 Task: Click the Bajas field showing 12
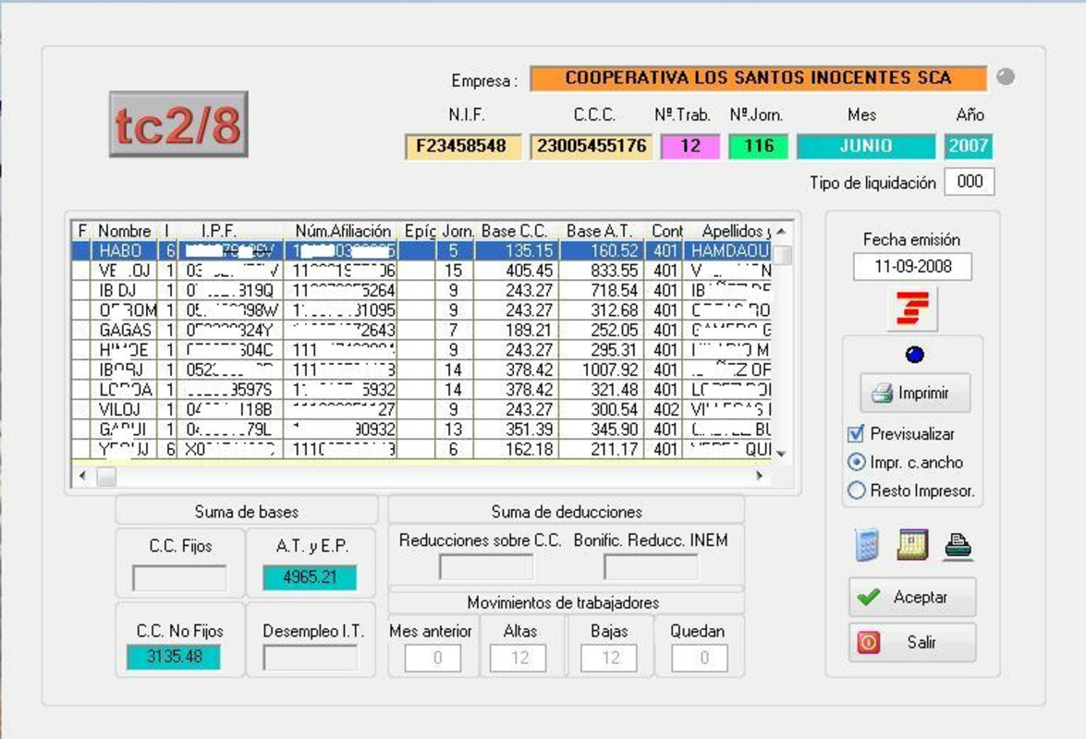[x=609, y=658]
